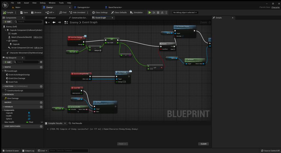Open My Blueprint view options gear
Screen dimensions: 281x153
pyautogui.click(x=41, y=62)
